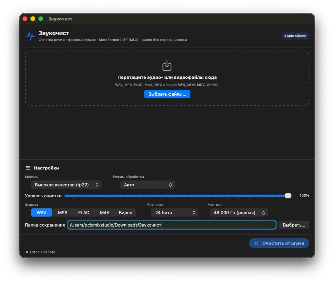Click the dashed file drop zone text
Image resolution: width=334 pixels, height=283 pixels.
coord(167,77)
